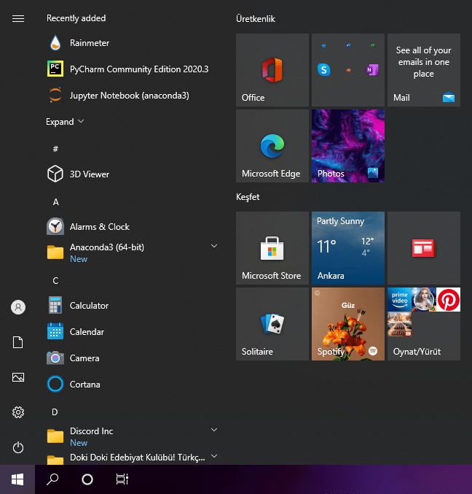Open Pinterest in Oynat/Yürüt folder

pos(449,300)
